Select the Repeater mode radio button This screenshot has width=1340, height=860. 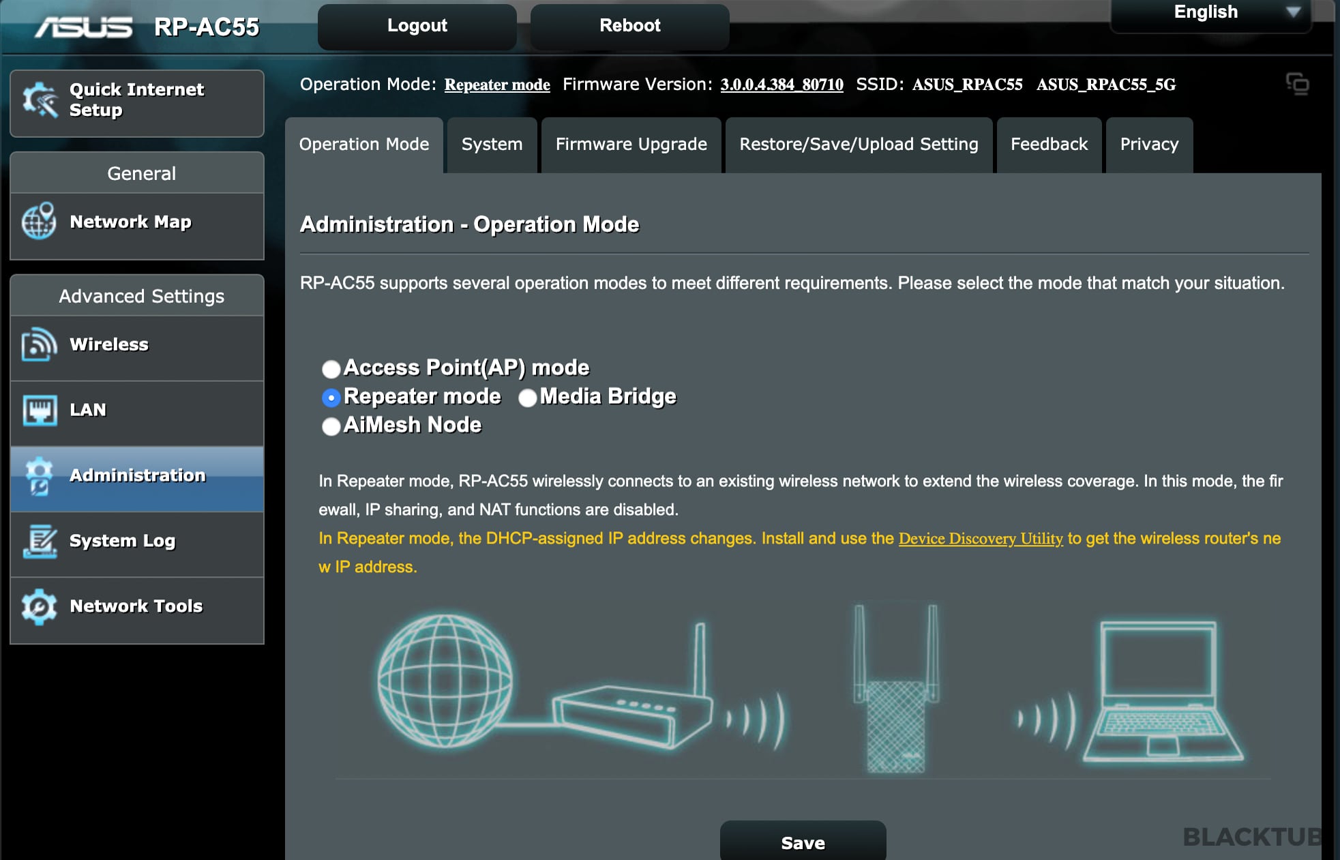pyautogui.click(x=331, y=398)
